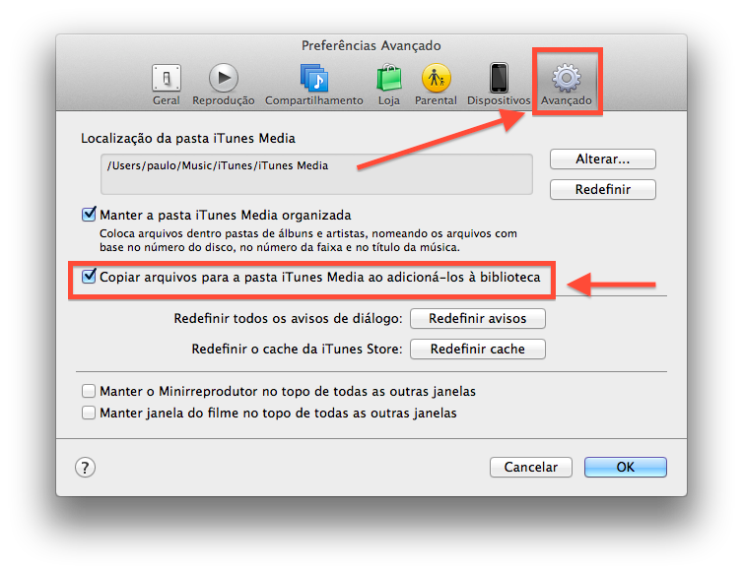The width and height of the screenshot is (743, 574).
Task: Click the Loja shopping bag icon
Action: pyautogui.click(x=389, y=79)
